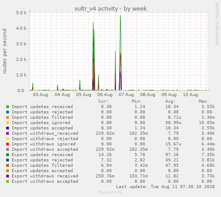Click the tallest spike near 07 Aug
Screen dimensions: 221x197
tap(121, 52)
